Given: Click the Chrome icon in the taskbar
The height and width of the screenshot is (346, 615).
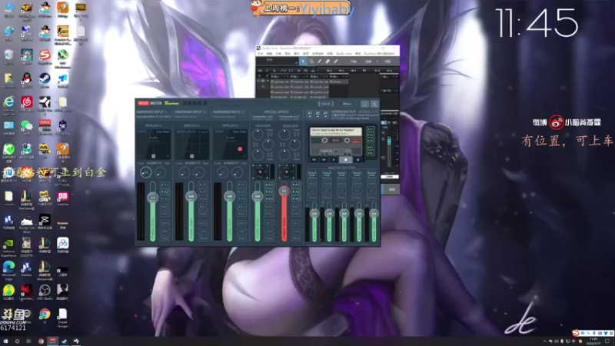Looking at the screenshot, I should pyautogui.click(x=41, y=341).
